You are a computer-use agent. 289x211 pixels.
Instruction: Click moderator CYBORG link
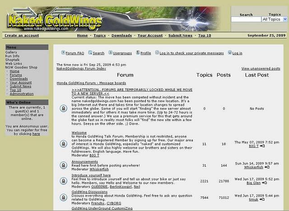[x=114, y=203]
